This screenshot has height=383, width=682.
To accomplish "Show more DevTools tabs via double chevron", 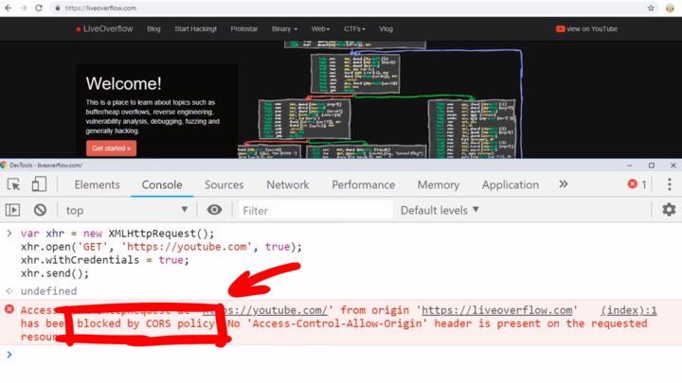I will 564,184.
